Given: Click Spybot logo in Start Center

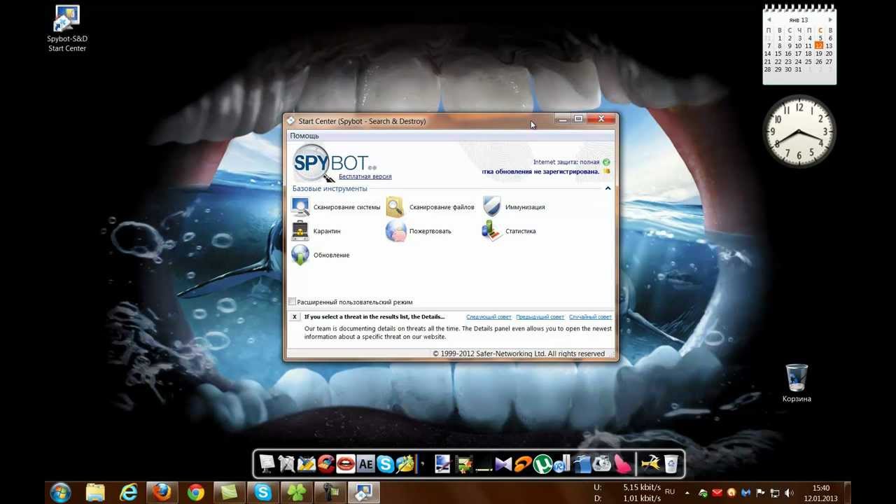Looking at the screenshot, I should point(333,162).
